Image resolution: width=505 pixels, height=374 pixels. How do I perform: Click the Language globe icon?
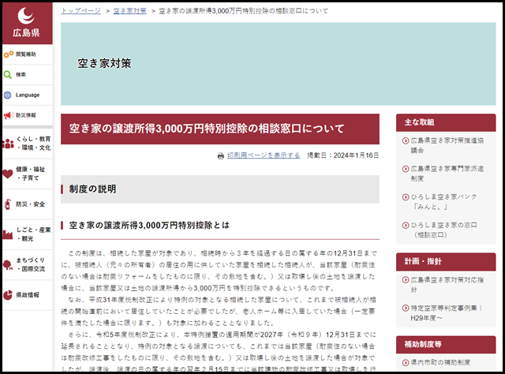(x=7, y=95)
